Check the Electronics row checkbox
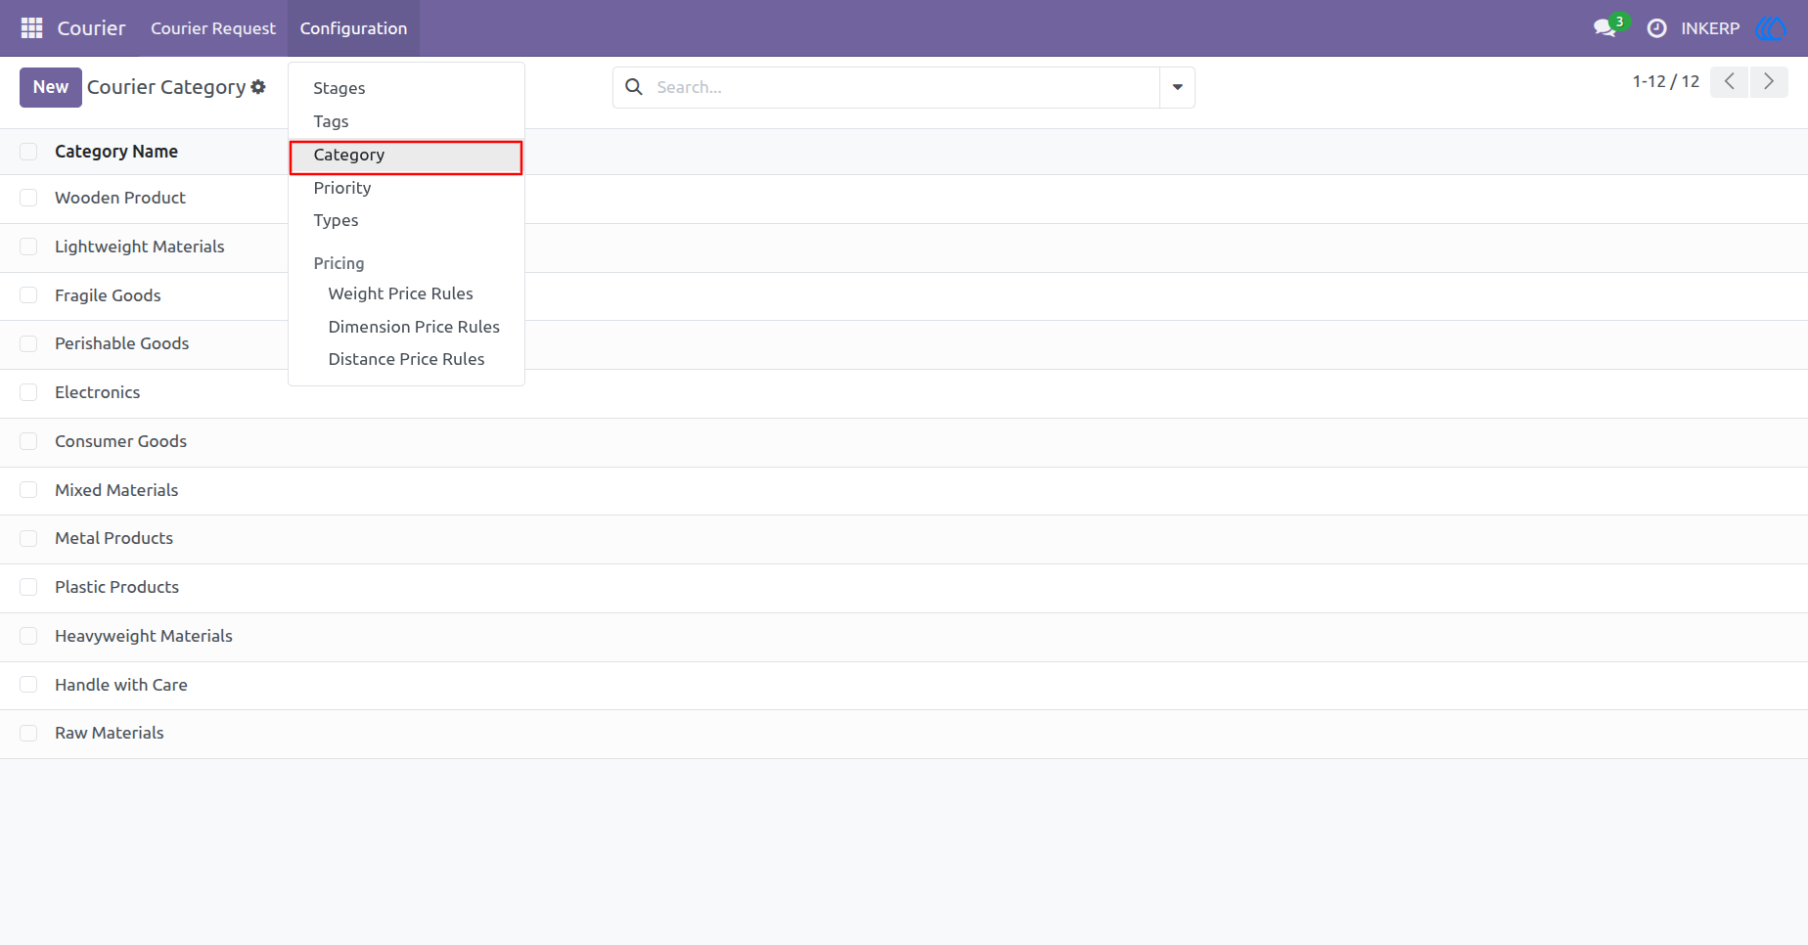Screen dimensions: 1808x945 pos(28,392)
